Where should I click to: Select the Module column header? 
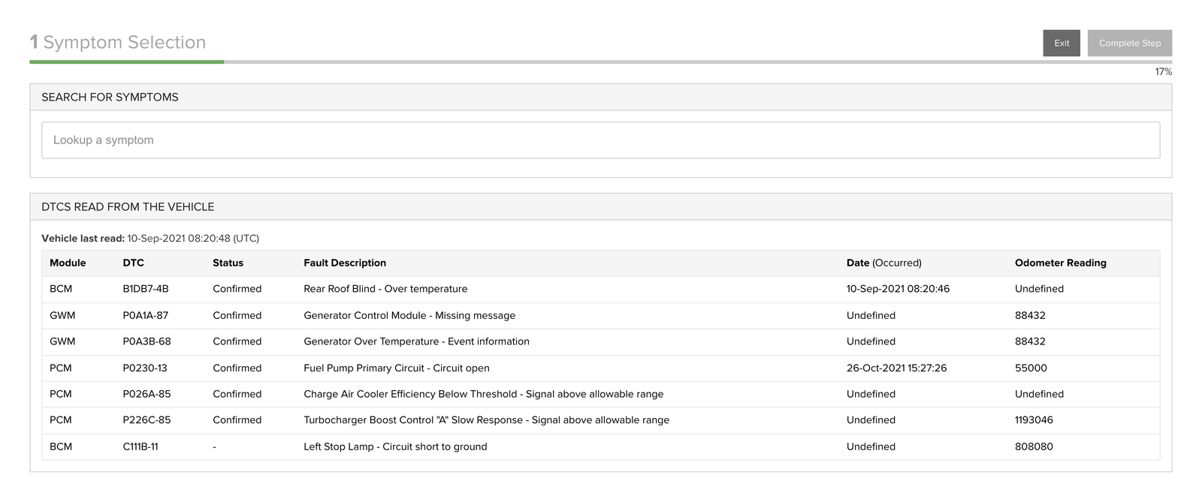[68, 263]
